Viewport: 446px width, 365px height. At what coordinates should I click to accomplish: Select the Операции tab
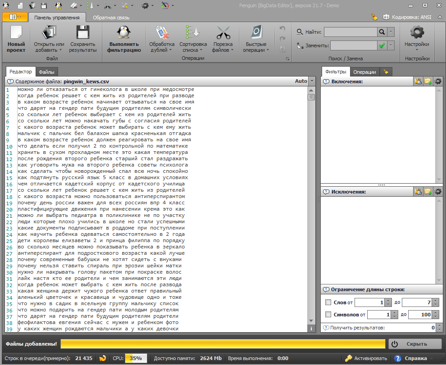point(364,72)
